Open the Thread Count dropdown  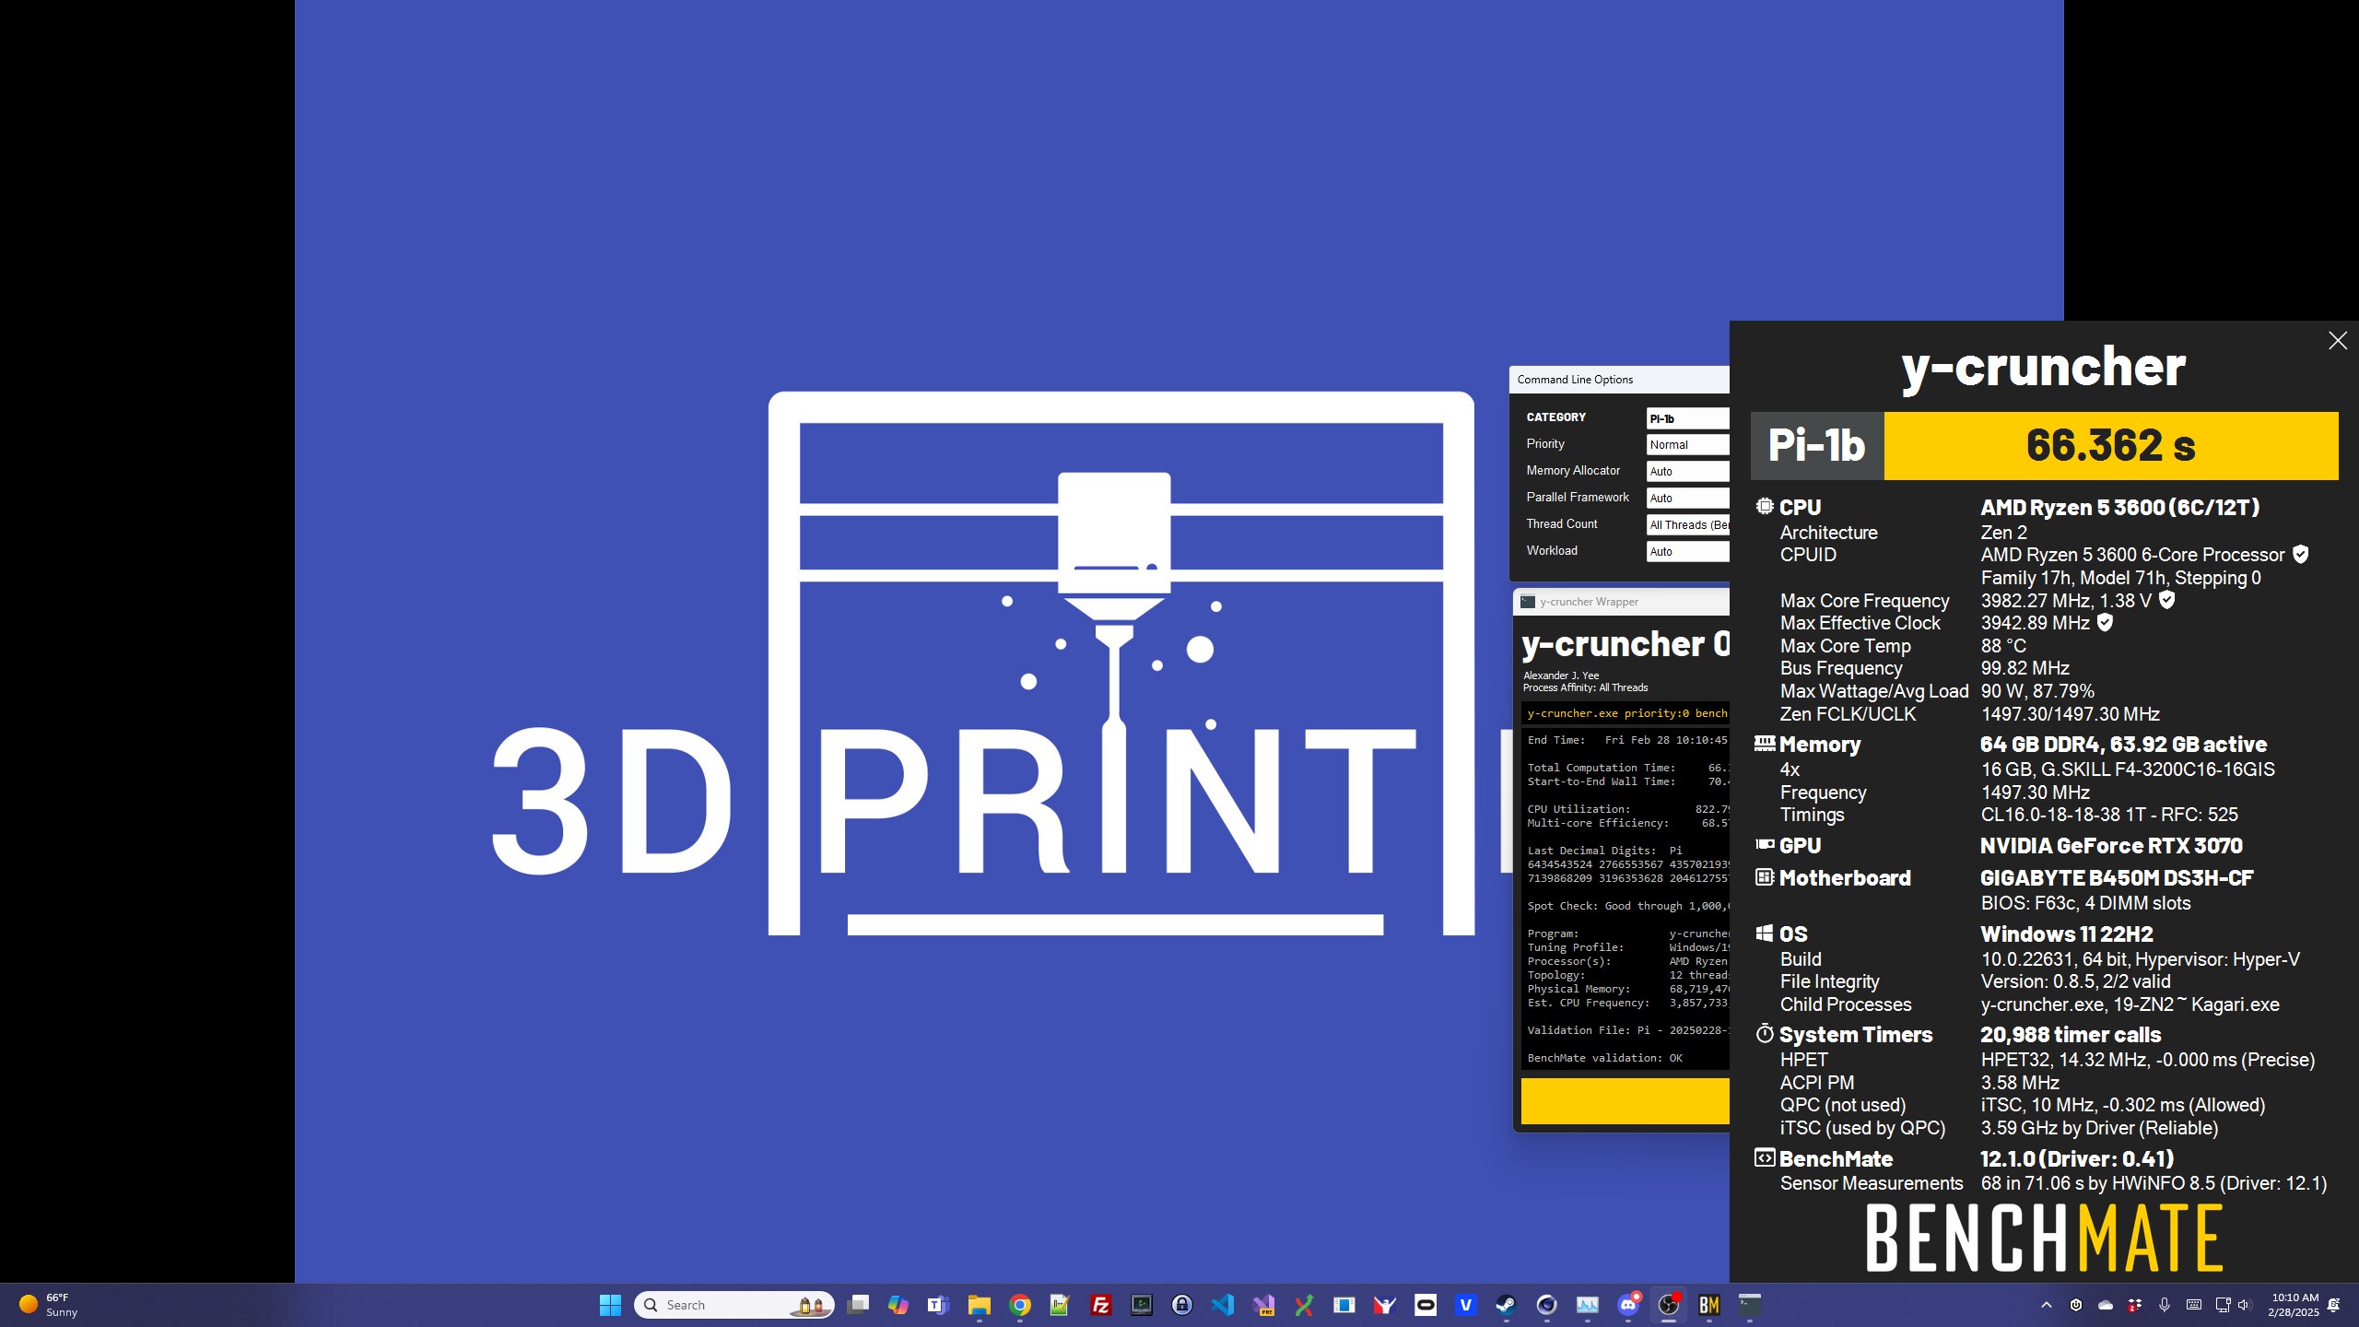pyautogui.click(x=1687, y=524)
